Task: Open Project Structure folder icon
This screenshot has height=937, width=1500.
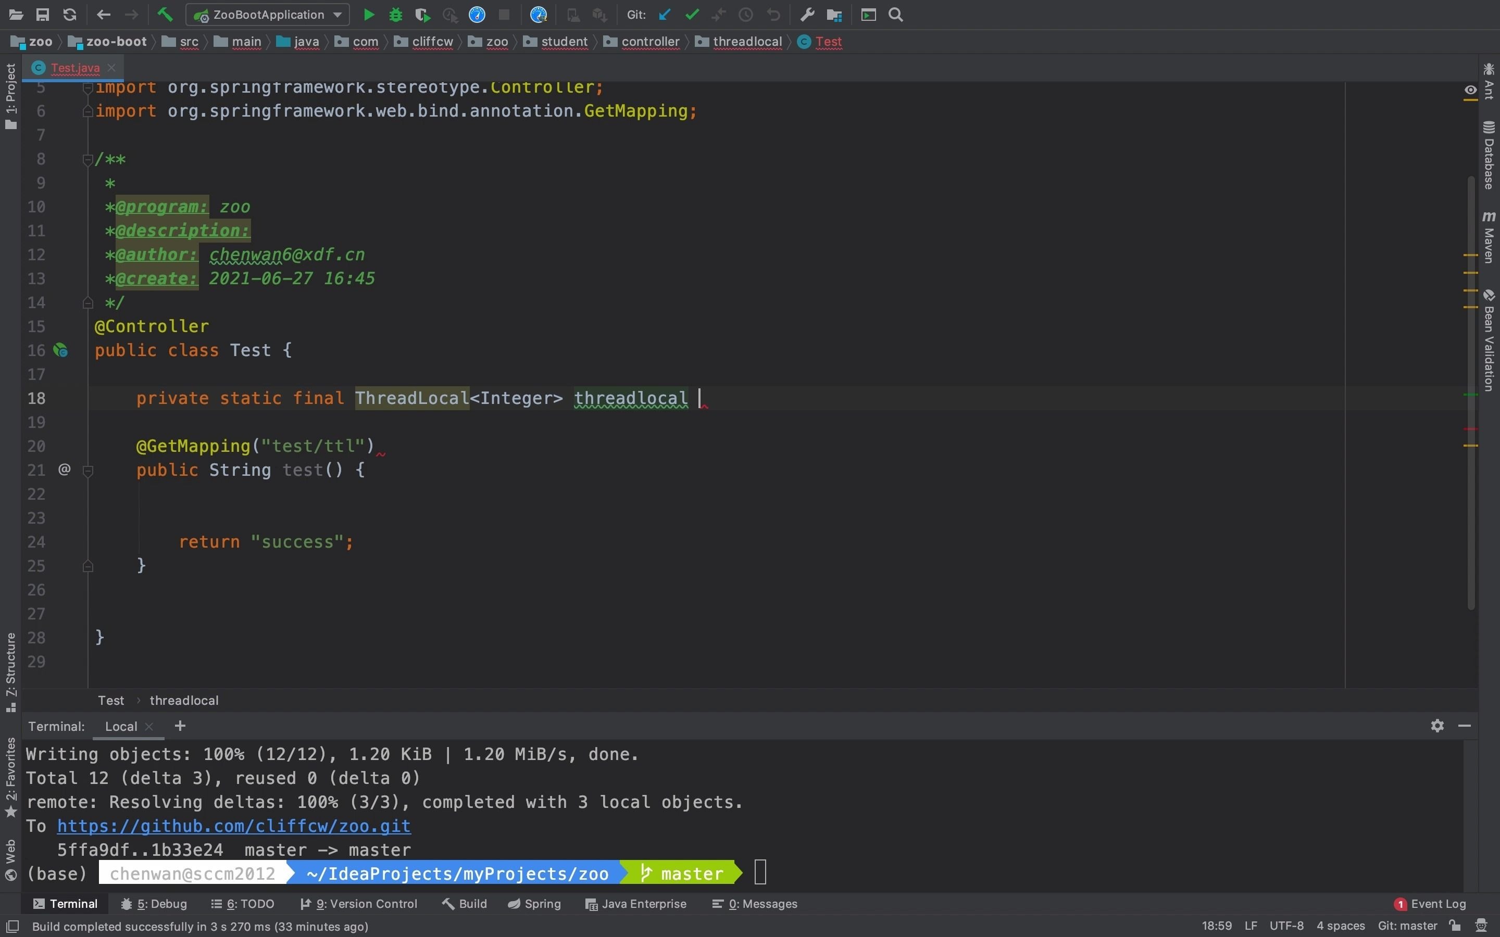Action: pos(834,15)
